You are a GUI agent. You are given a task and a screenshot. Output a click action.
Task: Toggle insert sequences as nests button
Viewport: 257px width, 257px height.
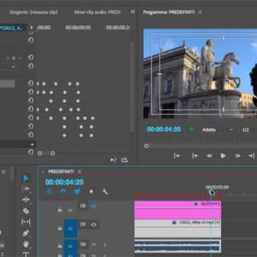[49, 192]
